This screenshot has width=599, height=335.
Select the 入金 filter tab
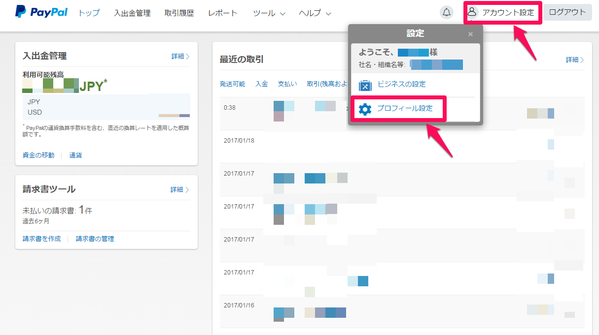click(x=262, y=84)
